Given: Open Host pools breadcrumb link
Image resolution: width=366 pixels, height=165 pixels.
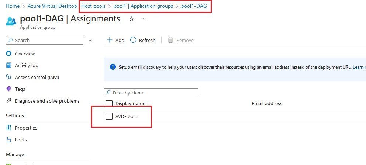Looking at the screenshot, I should pyautogui.click(x=93, y=6).
